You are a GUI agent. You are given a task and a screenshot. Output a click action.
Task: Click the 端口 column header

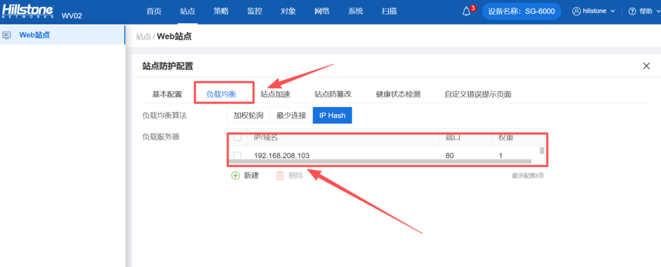point(453,137)
